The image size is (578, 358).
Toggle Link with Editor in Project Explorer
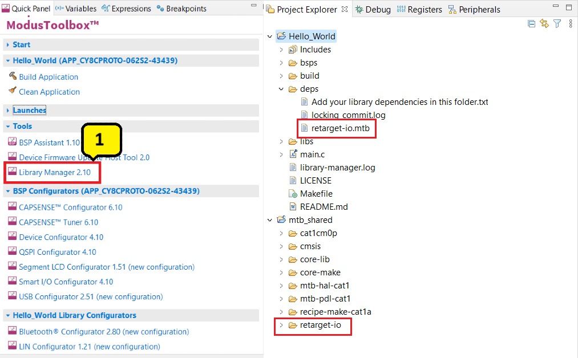pyautogui.click(x=544, y=24)
